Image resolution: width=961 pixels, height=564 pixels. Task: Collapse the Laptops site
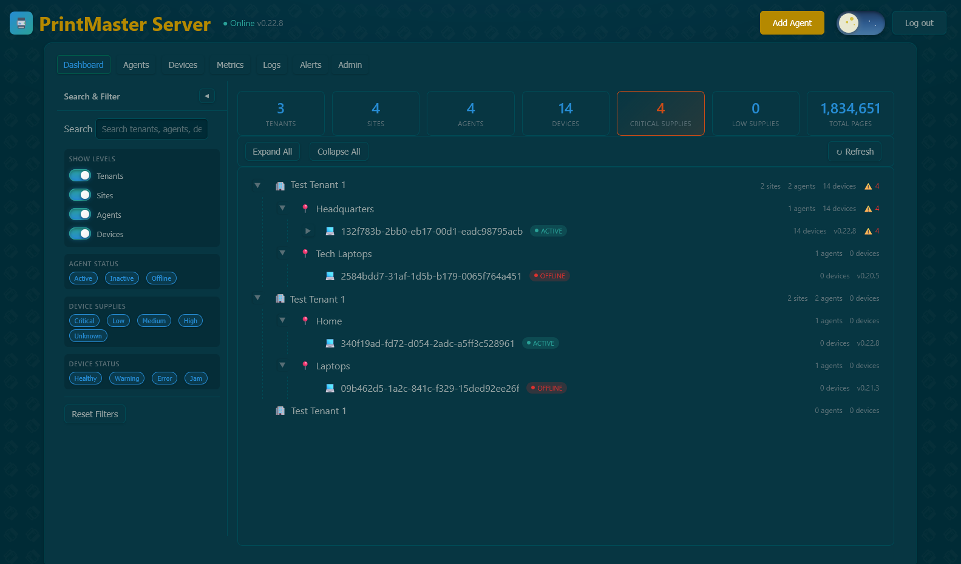pyautogui.click(x=282, y=365)
